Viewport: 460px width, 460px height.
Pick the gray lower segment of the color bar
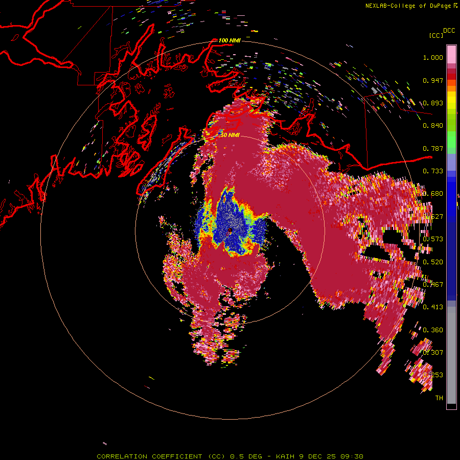[451, 355]
